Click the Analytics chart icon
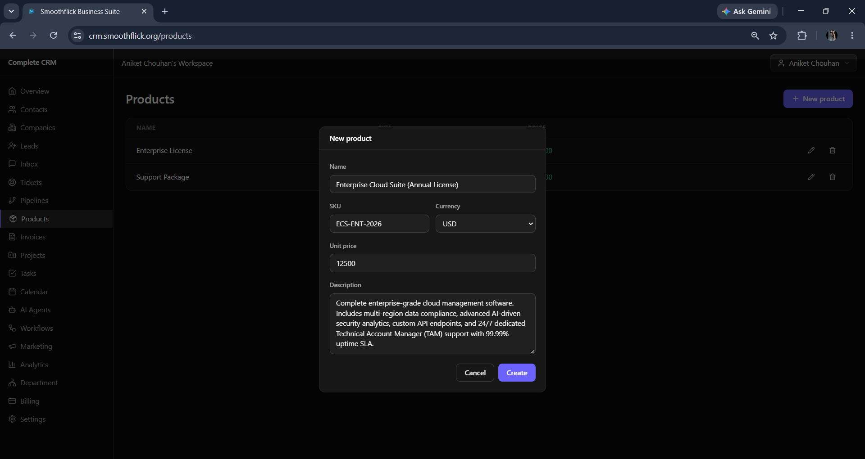 tap(12, 364)
